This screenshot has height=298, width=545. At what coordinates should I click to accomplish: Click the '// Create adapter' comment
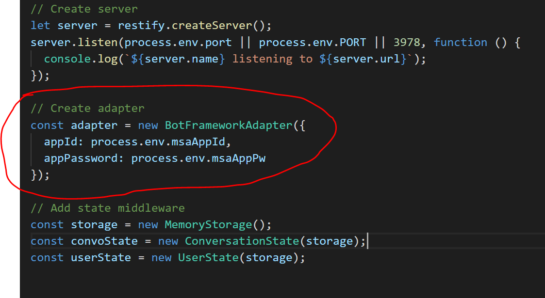tap(87, 108)
